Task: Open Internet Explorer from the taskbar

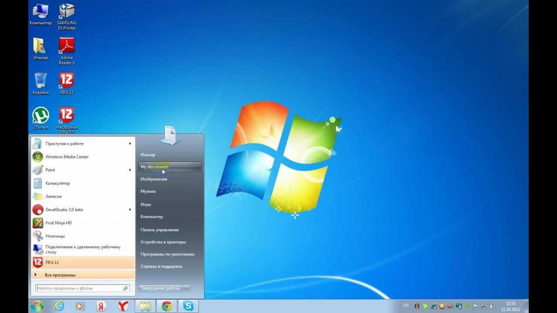Action: [x=59, y=306]
